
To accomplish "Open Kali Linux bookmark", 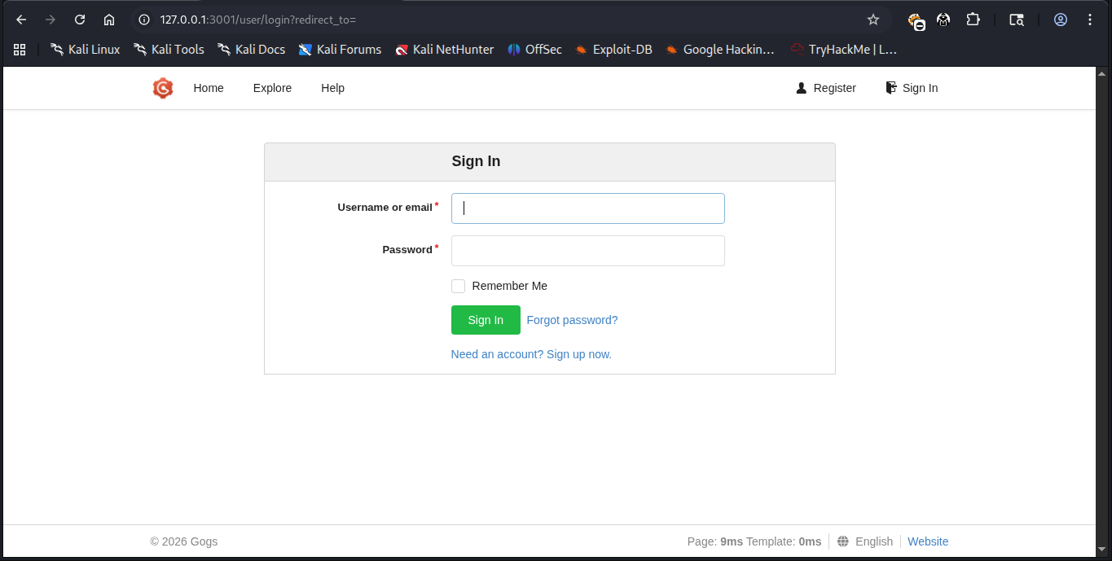I will click(x=85, y=50).
